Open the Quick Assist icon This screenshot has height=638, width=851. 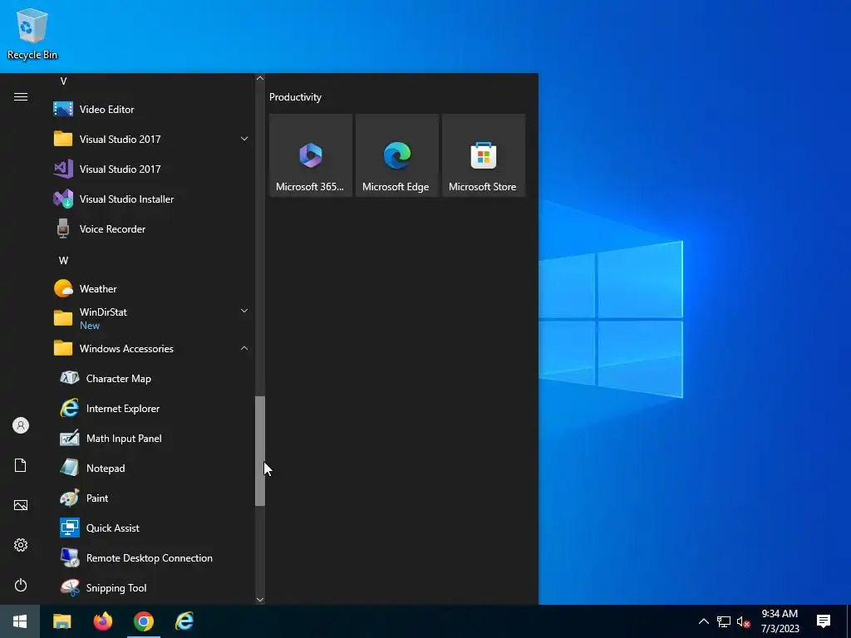(70, 528)
